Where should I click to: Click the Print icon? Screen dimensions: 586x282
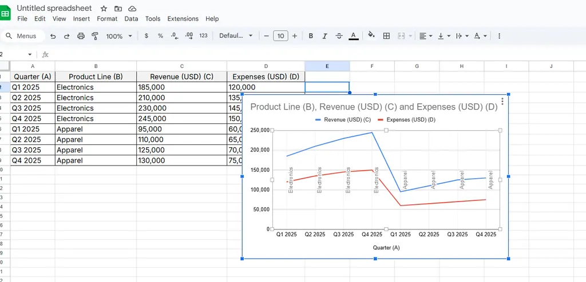81,36
